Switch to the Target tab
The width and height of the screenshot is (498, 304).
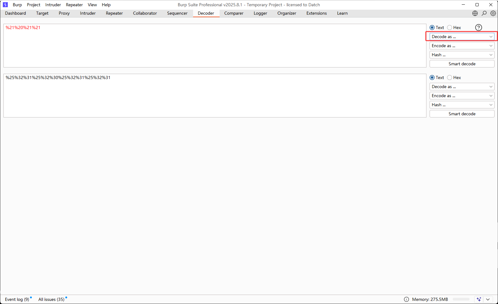[x=42, y=13]
